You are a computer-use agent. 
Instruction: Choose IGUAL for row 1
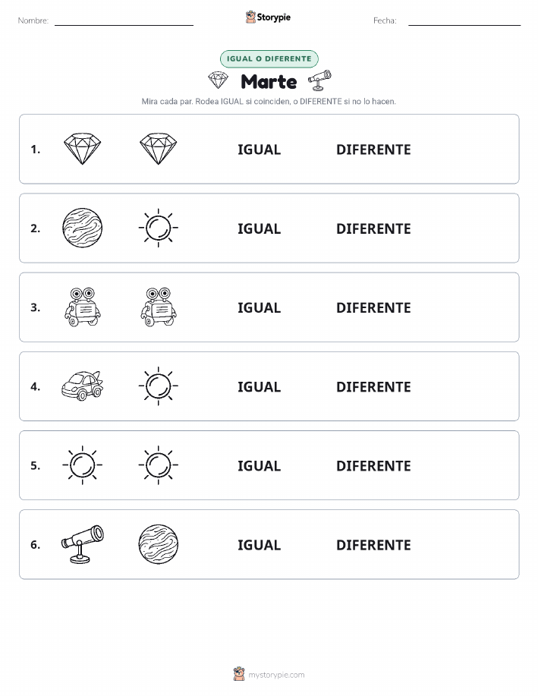click(260, 150)
